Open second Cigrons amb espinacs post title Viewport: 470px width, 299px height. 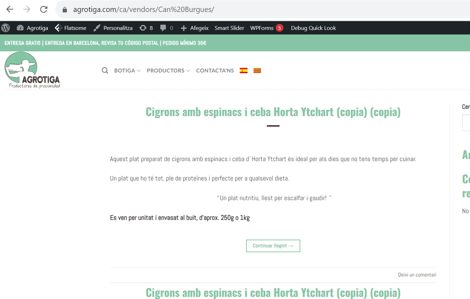273,293
